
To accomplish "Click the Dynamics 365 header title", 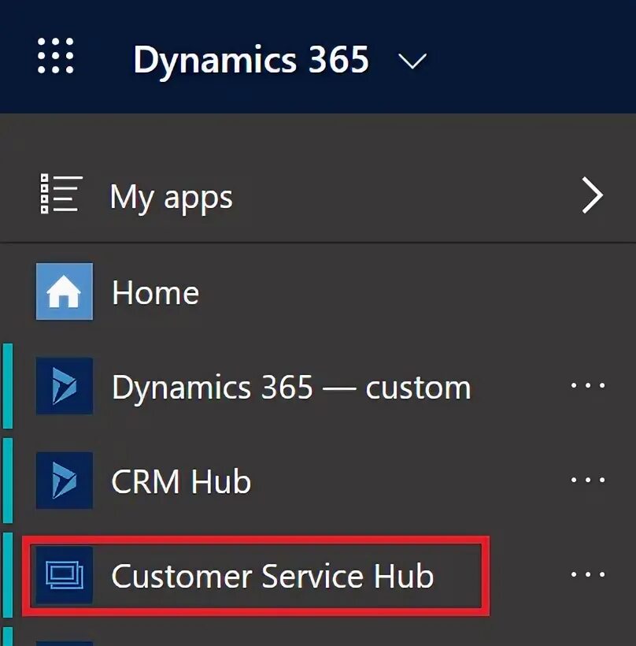I will coord(251,61).
